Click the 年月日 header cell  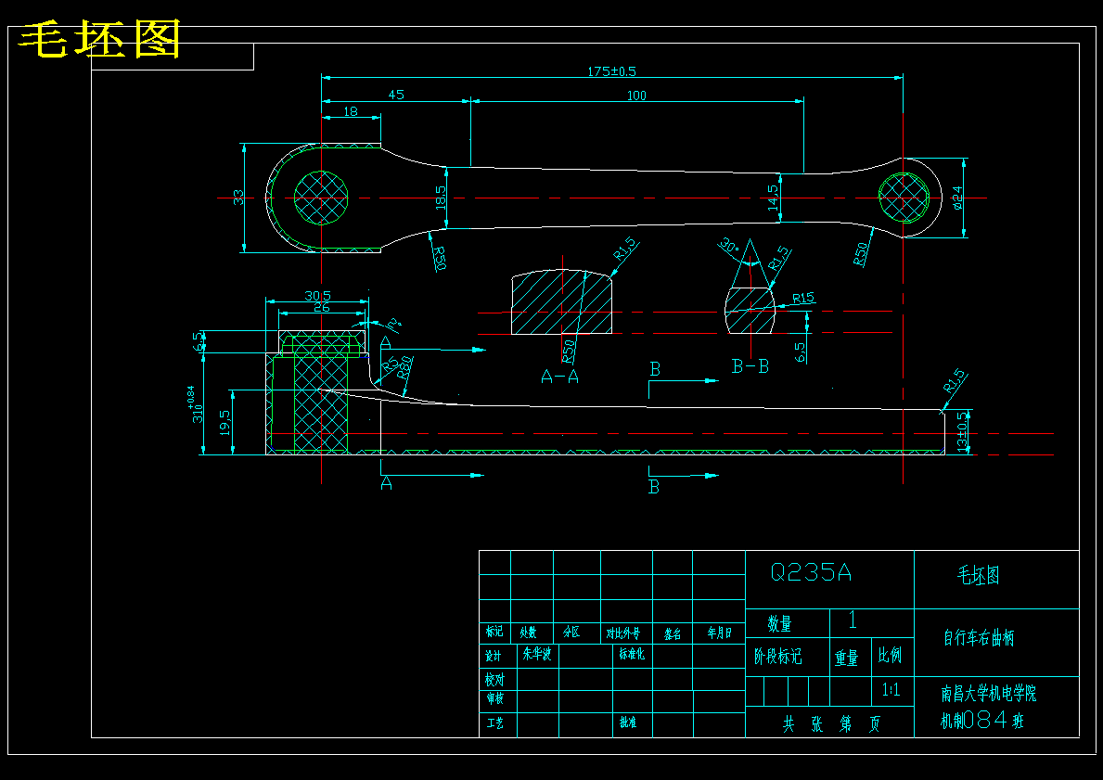tap(719, 633)
